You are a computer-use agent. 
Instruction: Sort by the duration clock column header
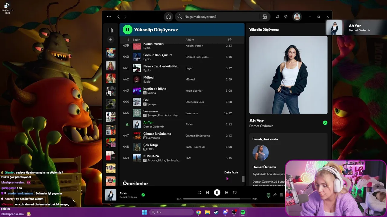coord(230,39)
